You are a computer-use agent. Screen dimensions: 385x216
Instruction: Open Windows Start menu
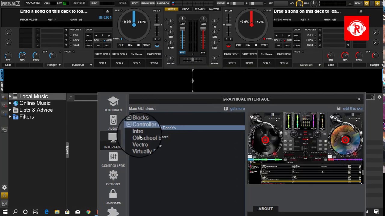(5, 212)
